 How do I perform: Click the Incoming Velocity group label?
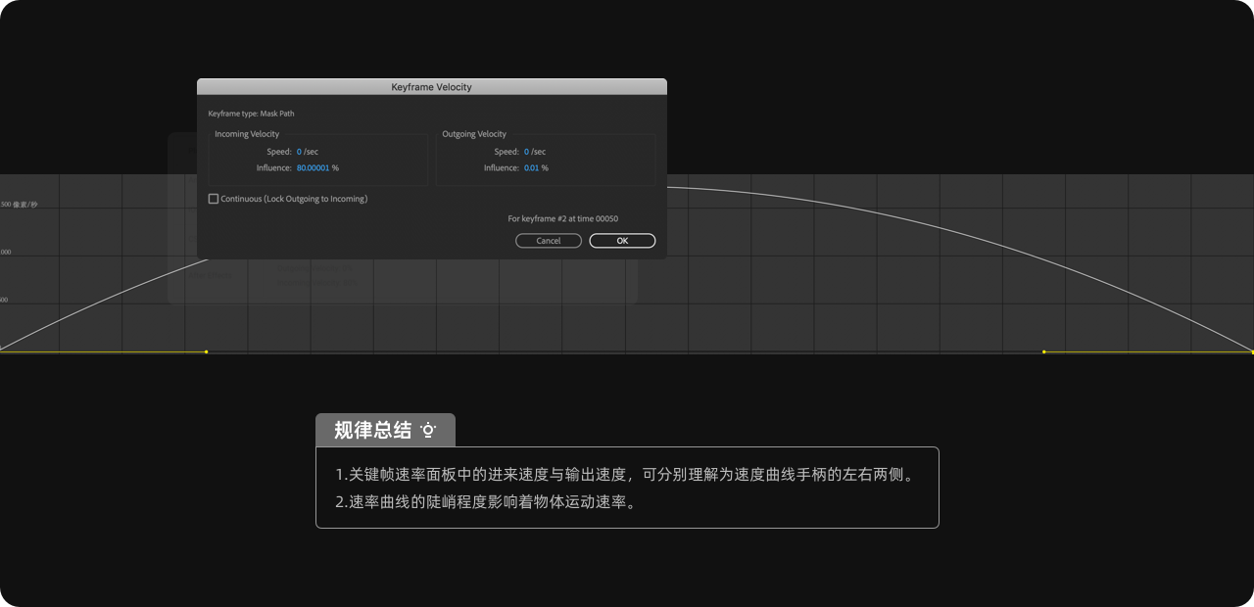point(247,134)
